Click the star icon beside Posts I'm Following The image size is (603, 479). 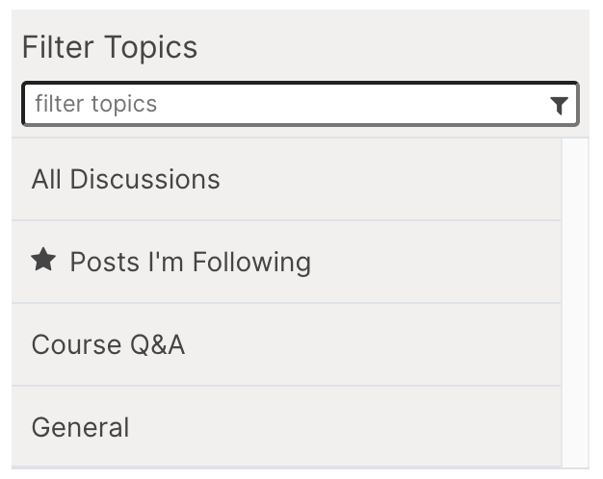(x=43, y=261)
